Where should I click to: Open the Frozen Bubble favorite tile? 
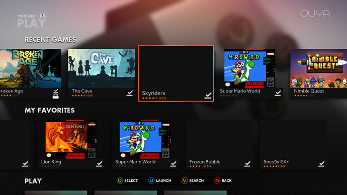point(219,145)
